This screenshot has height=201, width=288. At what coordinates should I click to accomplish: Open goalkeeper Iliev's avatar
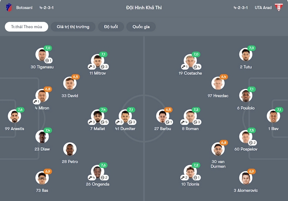point(273,116)
